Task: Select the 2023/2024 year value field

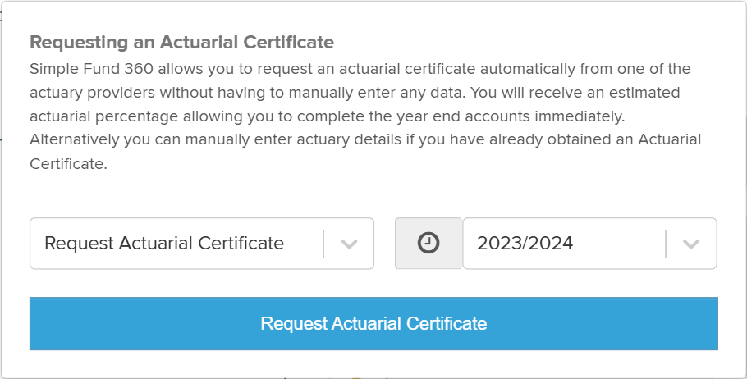Action: [x=589, y=244]
